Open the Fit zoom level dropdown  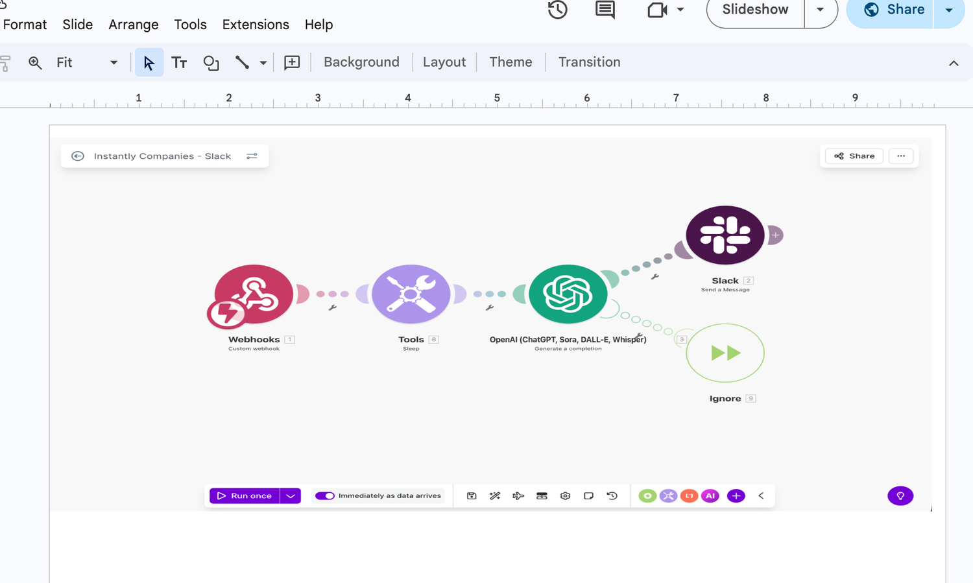(87, 62)
